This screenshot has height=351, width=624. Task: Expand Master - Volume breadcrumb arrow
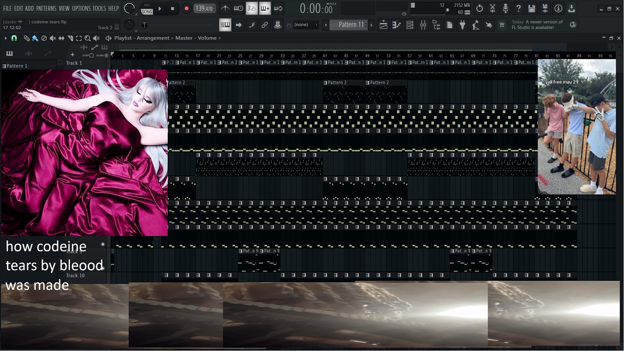(219, 38)
